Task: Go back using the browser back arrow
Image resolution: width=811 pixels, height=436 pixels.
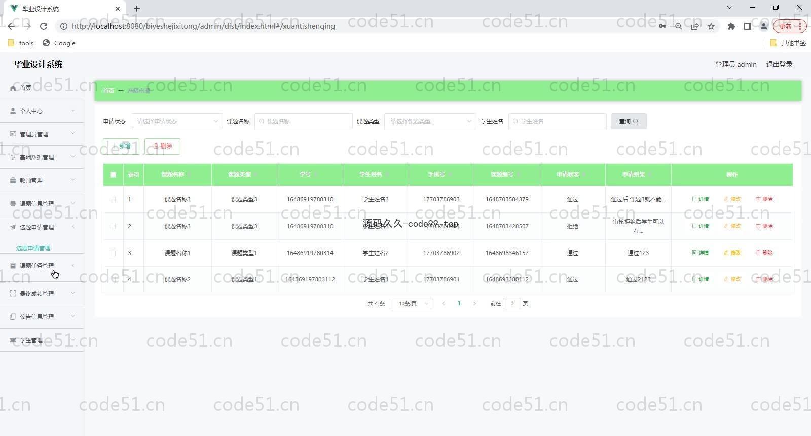Action: (11, 26)
